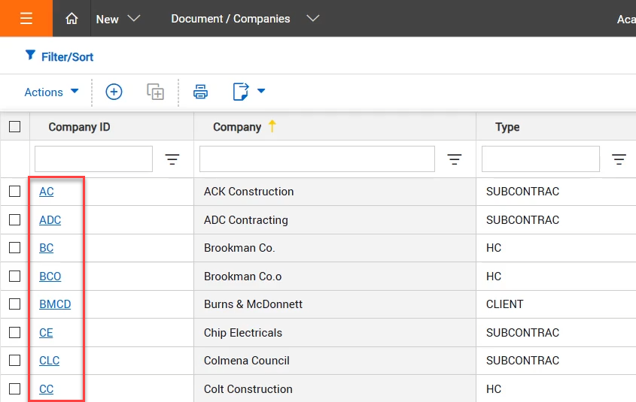This screenshot has height=402, width=636.
Task: Open the ADC company link
Action: 50,220
